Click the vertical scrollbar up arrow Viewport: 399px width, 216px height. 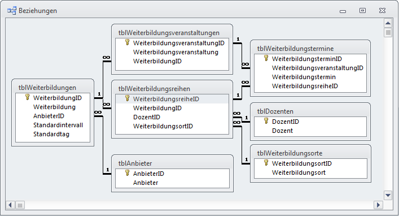click(388, 23)
